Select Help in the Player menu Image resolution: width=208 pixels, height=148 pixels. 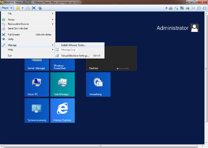point(28,50)
